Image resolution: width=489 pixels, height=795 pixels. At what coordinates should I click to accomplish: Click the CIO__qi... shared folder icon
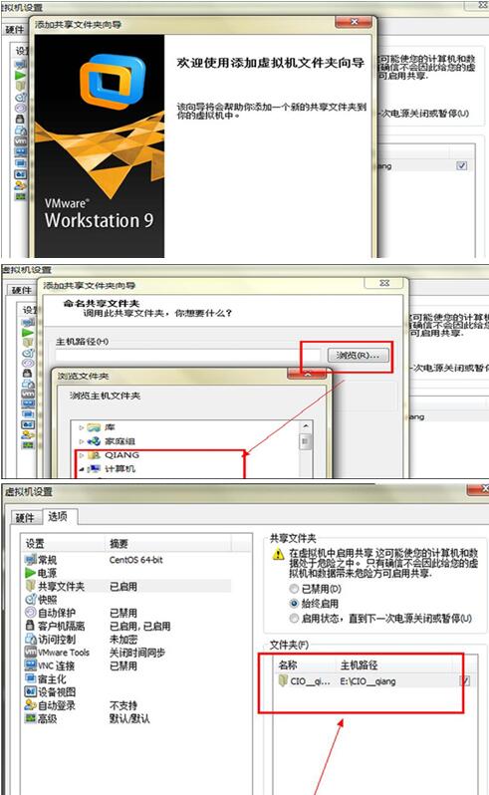pyautogui.click(x=283, y=680)
